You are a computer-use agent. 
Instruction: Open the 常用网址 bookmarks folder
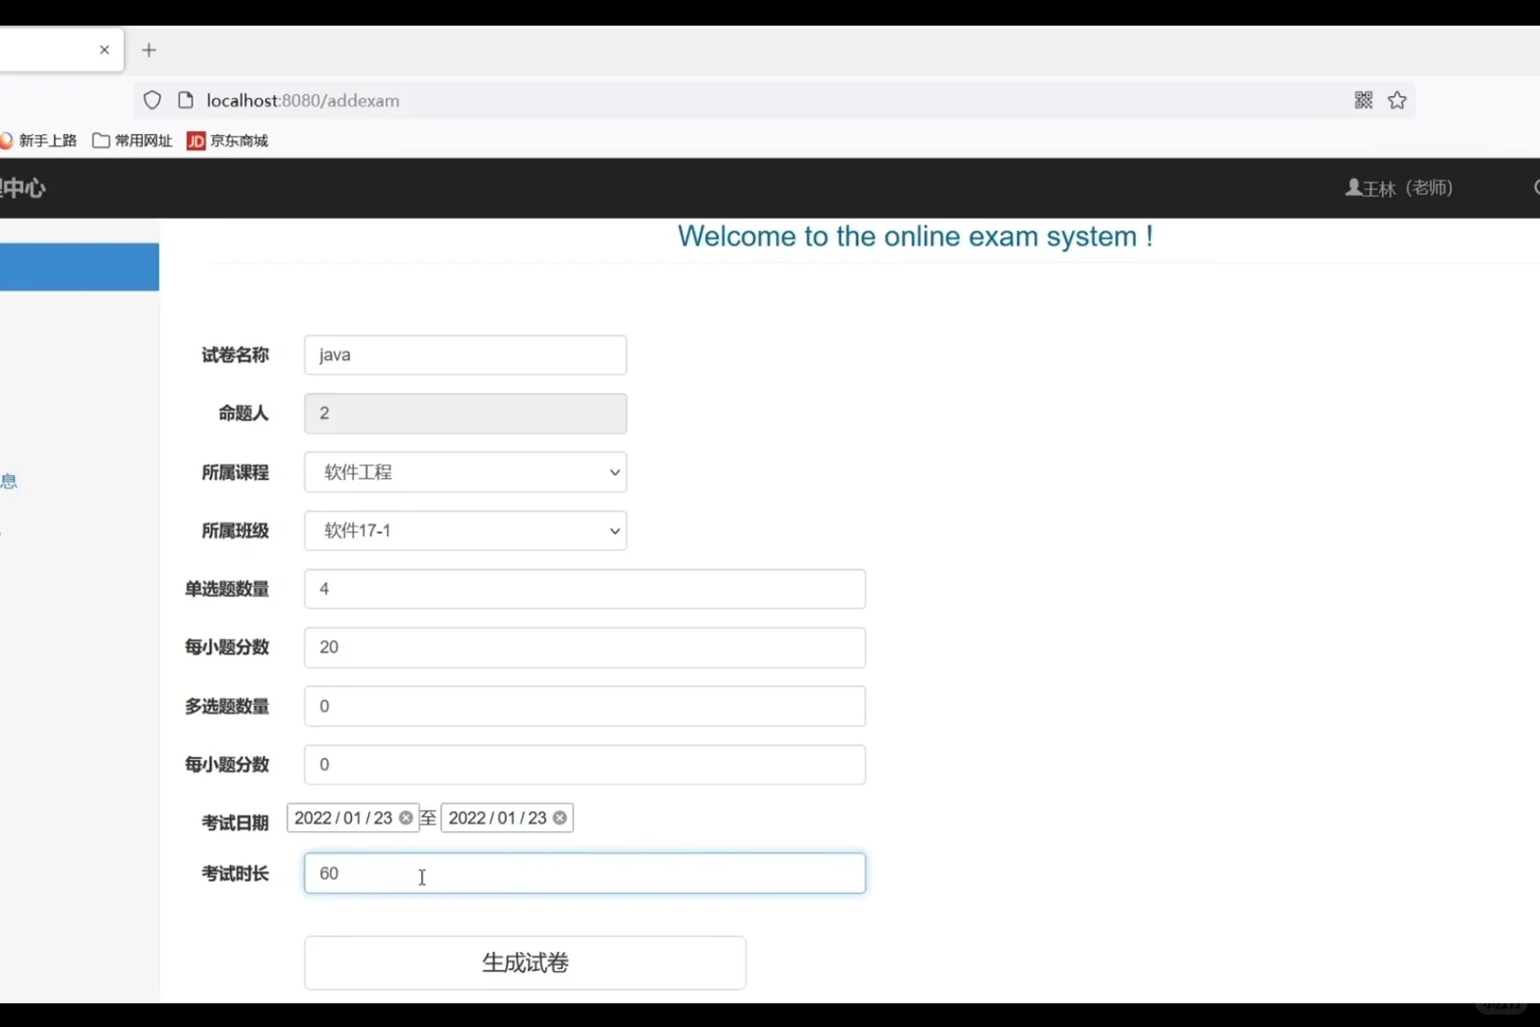[x=132, y=141]
